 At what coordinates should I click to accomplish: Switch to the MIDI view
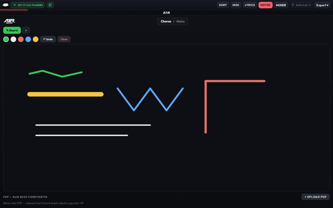[x=236, y=5]
